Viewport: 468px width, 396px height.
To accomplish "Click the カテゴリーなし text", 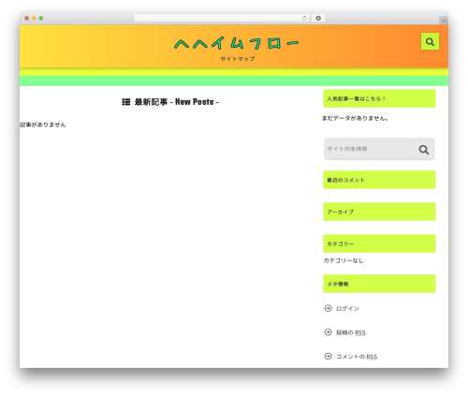I will click(x=344, y=260).
